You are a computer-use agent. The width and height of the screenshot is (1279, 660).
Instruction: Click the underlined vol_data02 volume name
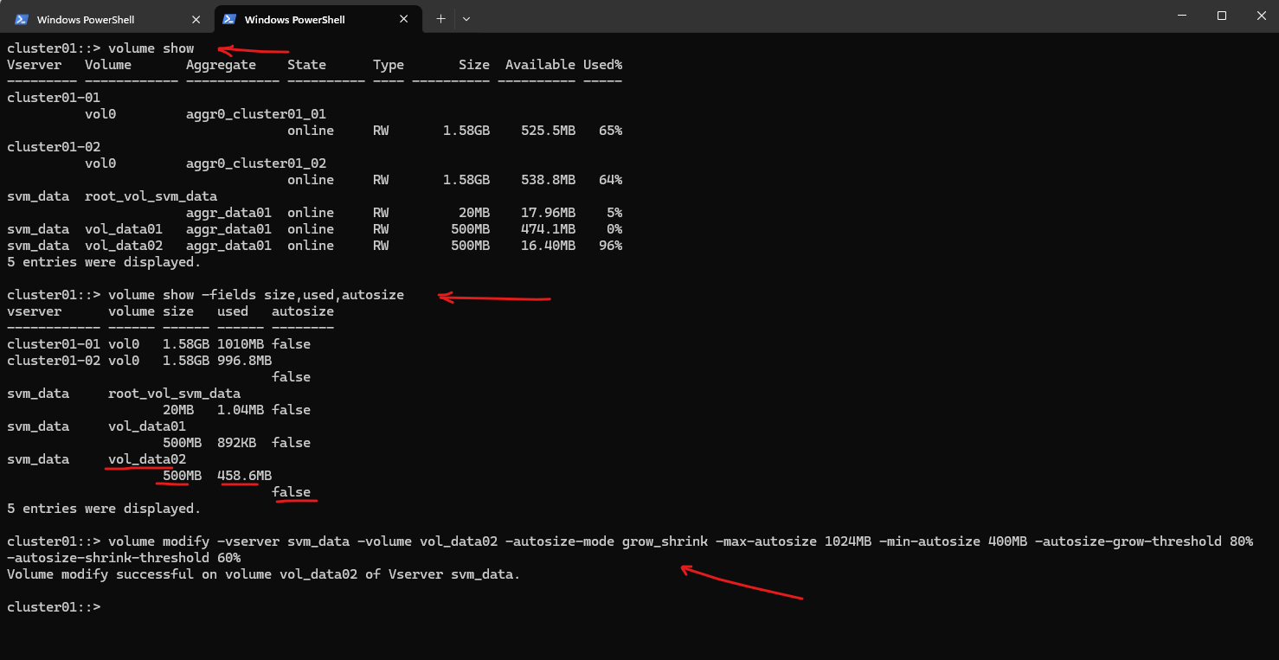146,459
